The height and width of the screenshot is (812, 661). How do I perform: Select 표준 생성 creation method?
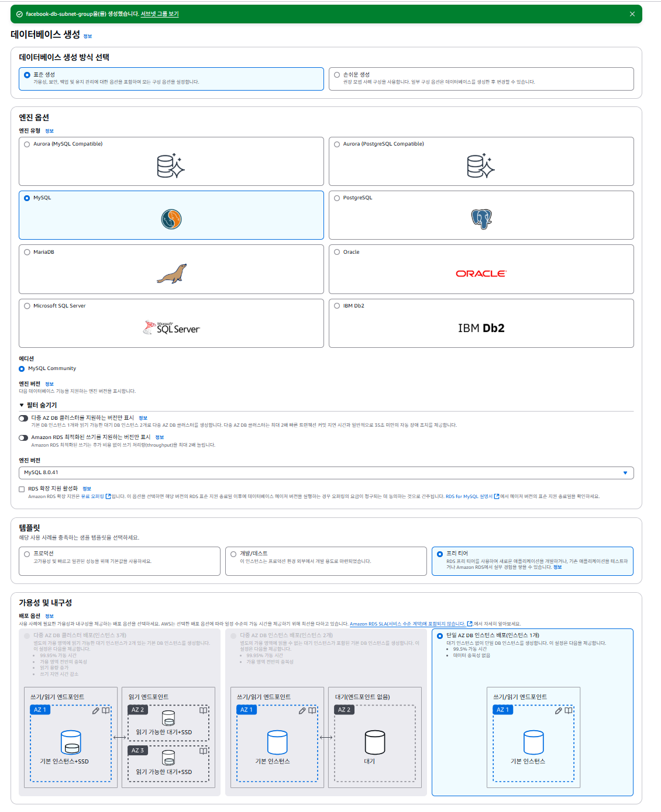(171, 79)
